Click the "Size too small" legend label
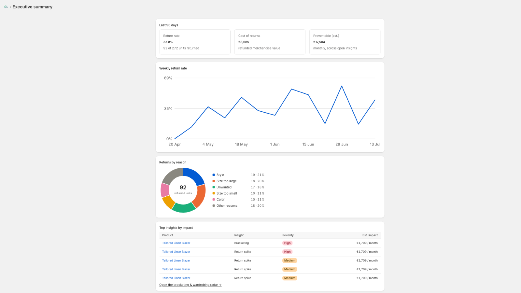This screenshot has height=293, width=521. (x=227, y=193)
